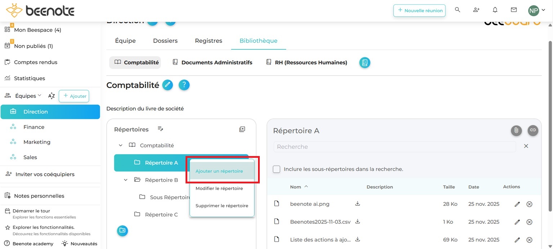
Task: Open the mail envelope icon
Action: coord(514,10)
